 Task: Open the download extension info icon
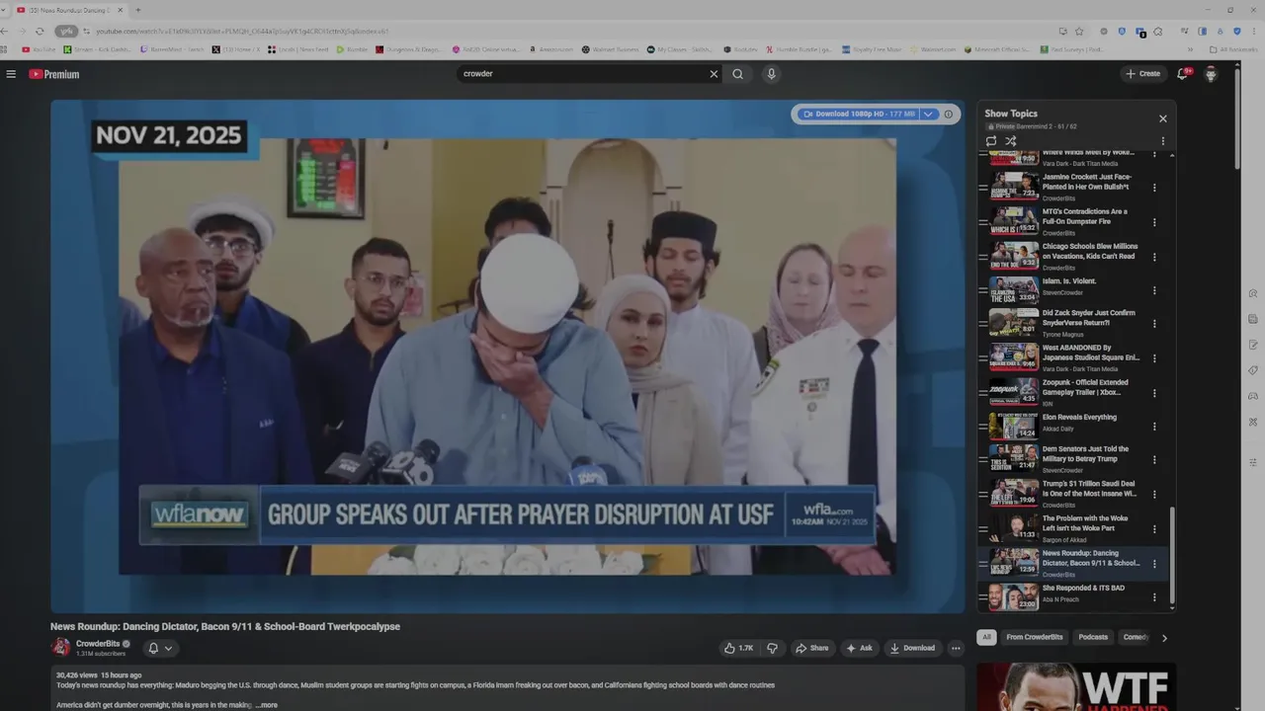(x=948, y=115)
